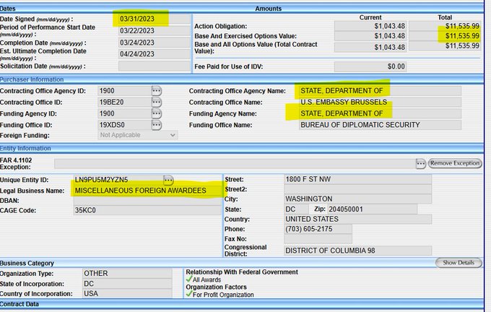491x312 pixels.
Task: Open lookup for Contracting Office Agency ID
Action: tap(157, 92)
